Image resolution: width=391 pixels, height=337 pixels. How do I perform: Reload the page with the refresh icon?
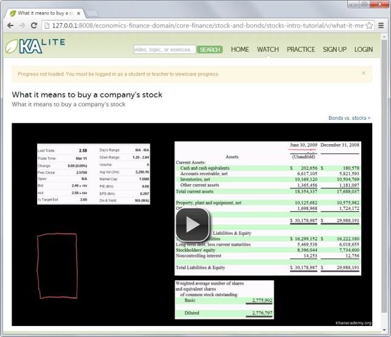tap(34, 26)
